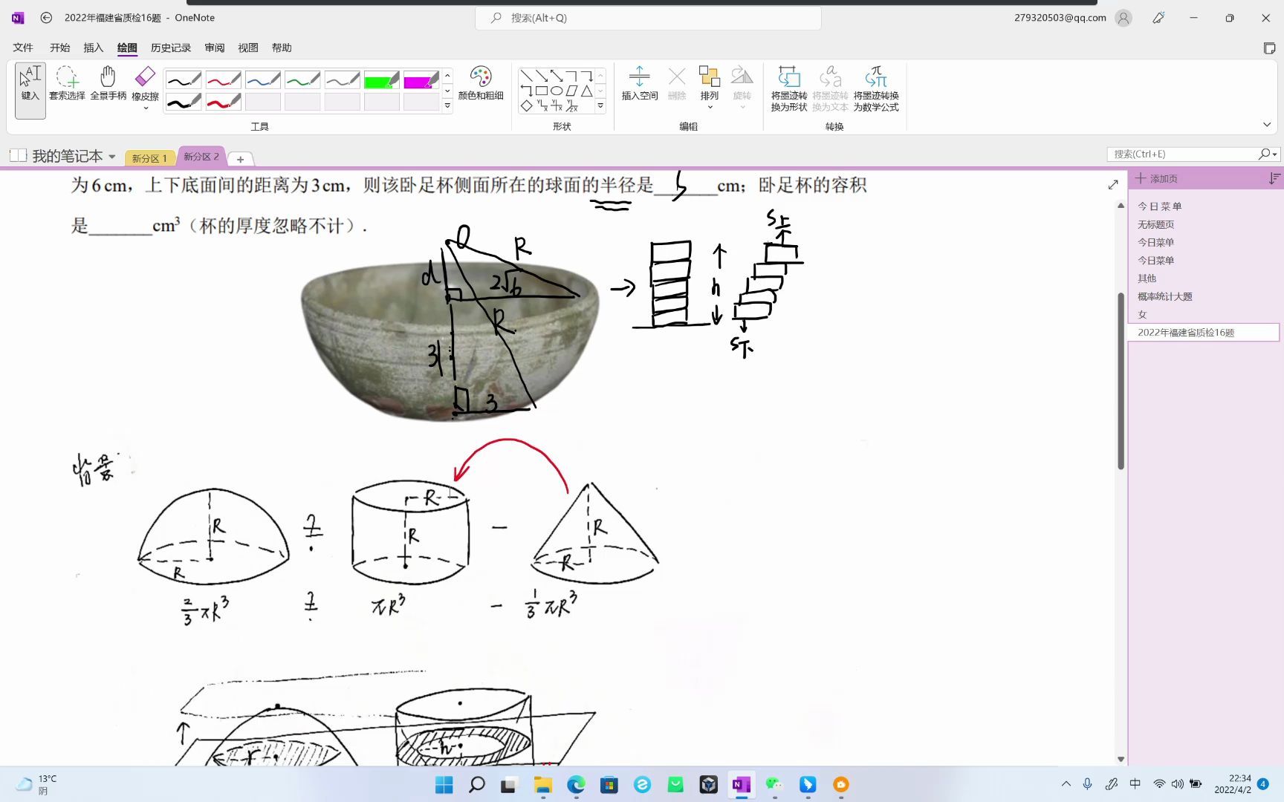
Task: Select the 键入 (Type) tool
Action: 30,90
